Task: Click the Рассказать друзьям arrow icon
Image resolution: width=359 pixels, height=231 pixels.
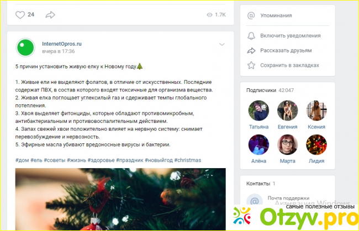Action: (x=251, y=51)
